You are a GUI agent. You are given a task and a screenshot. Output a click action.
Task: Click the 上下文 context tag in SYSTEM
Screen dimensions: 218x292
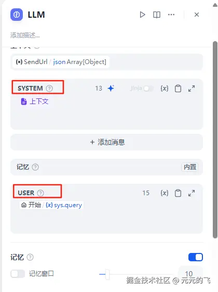(35, 101)
